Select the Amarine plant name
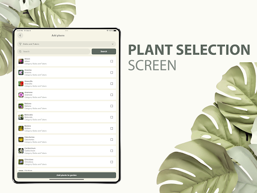 pos(28,70)
